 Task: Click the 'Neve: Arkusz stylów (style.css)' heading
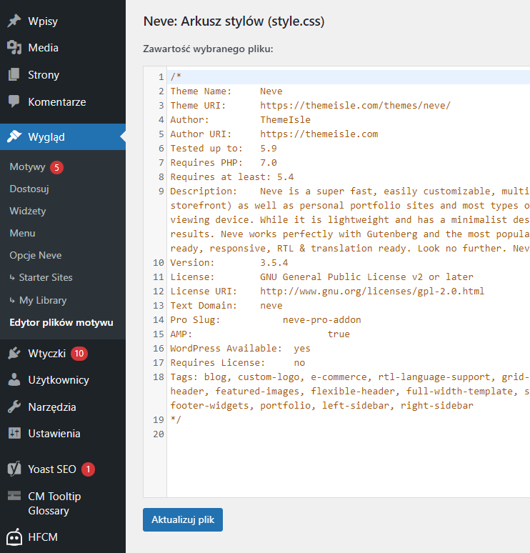(x=234, y=21)
